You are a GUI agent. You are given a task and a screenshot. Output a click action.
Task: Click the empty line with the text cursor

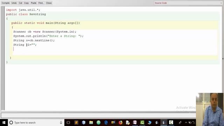pyautogui.click(x=115, y=49)
